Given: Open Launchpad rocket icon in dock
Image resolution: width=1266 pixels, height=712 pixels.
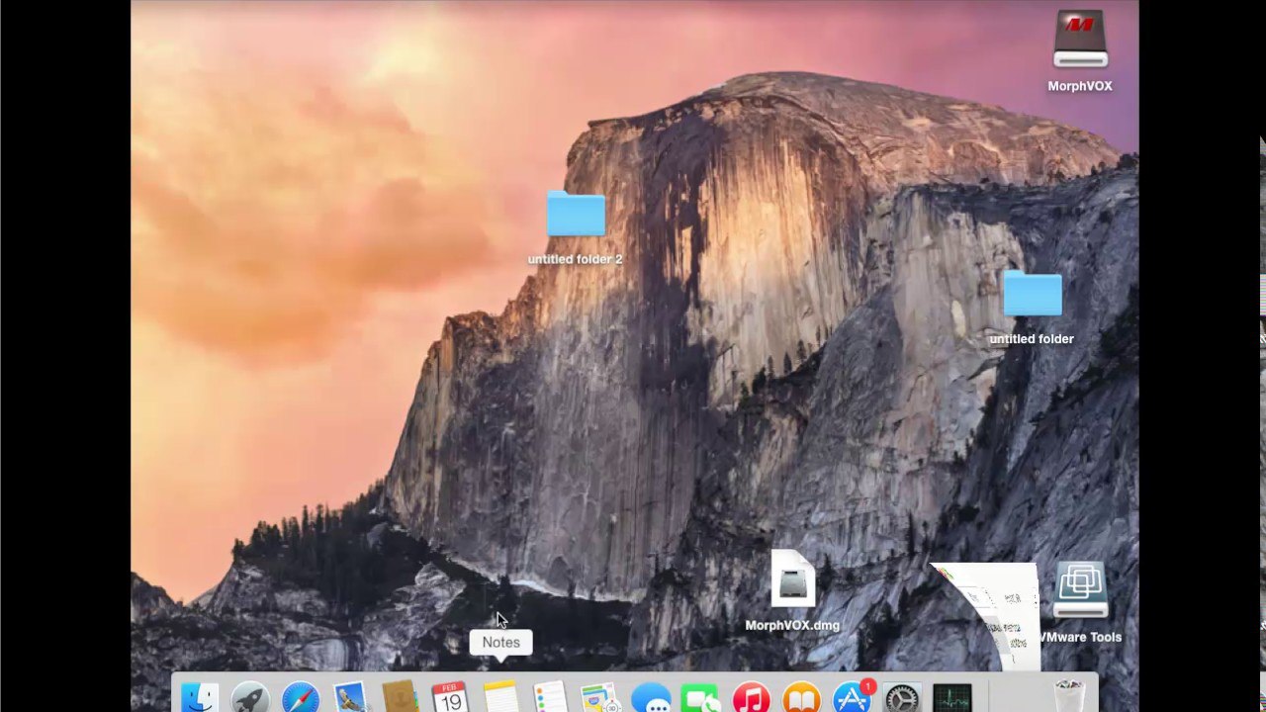Looking at the screenshot, I should (249, 698).
